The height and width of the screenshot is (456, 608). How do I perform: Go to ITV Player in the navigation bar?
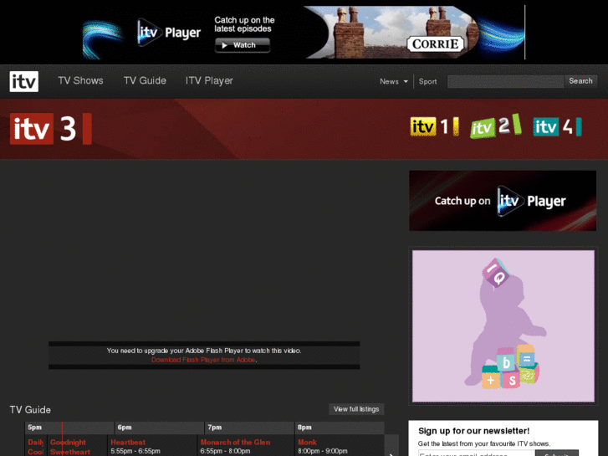pyautogui.click(x=209, y=80)
